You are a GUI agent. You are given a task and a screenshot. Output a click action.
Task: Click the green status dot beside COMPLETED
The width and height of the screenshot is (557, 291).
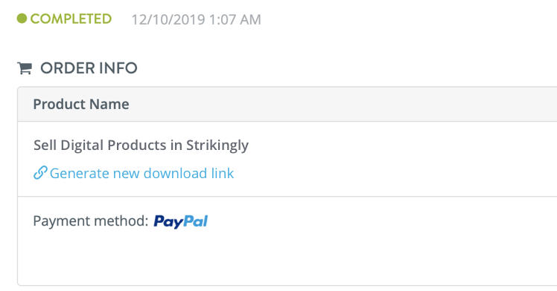pos(22,19)
